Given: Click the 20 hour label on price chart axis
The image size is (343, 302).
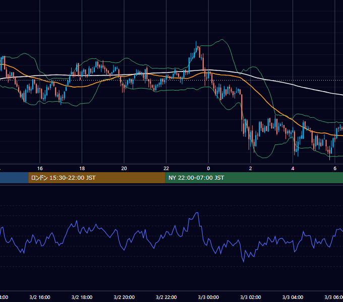Looking at the screenshot, I should tap(124, 169).
